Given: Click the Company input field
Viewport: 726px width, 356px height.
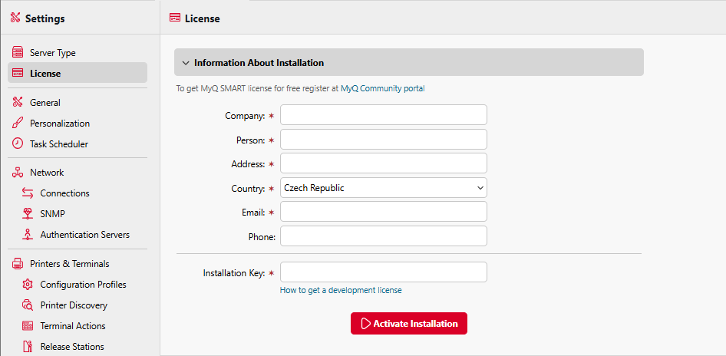Looking at the screenshot, I should (384, 115).
